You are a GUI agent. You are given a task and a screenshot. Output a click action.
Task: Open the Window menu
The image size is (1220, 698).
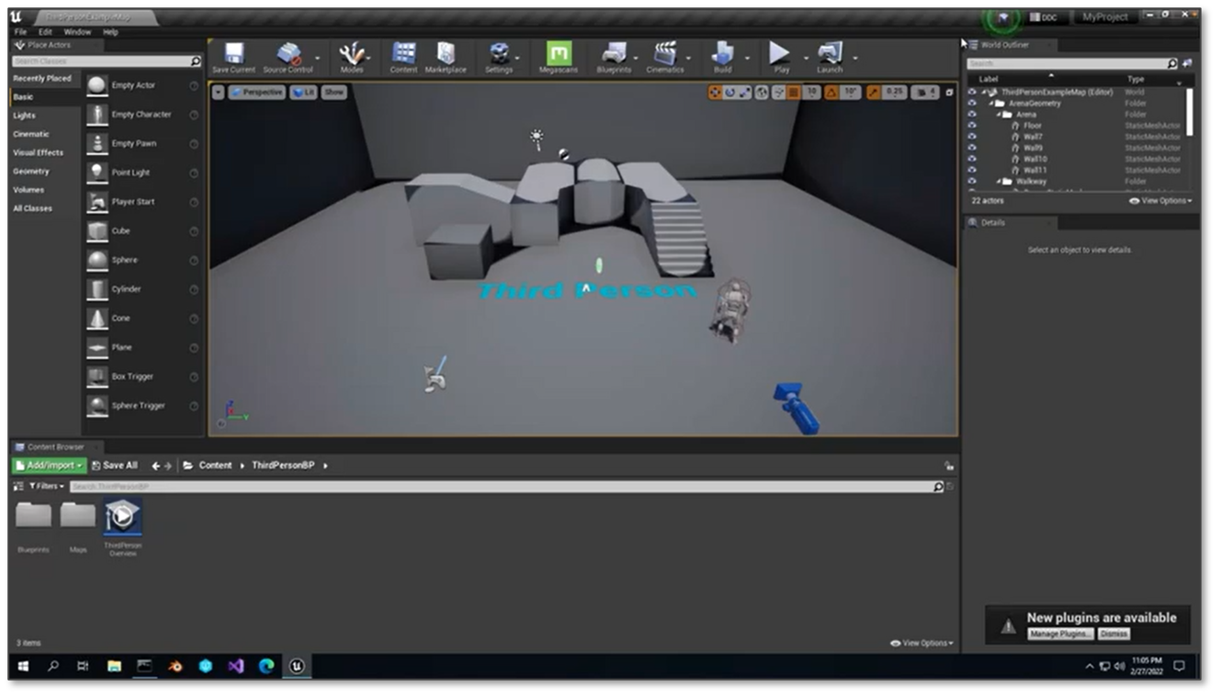pos(77,32)
